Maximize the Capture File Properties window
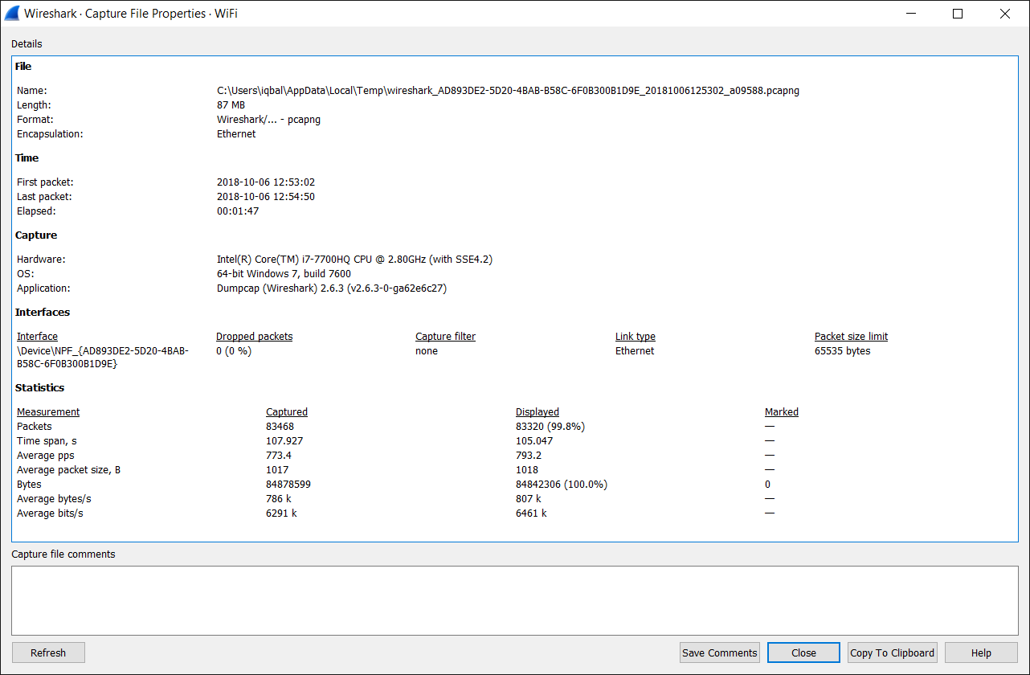 pos(958,13)
